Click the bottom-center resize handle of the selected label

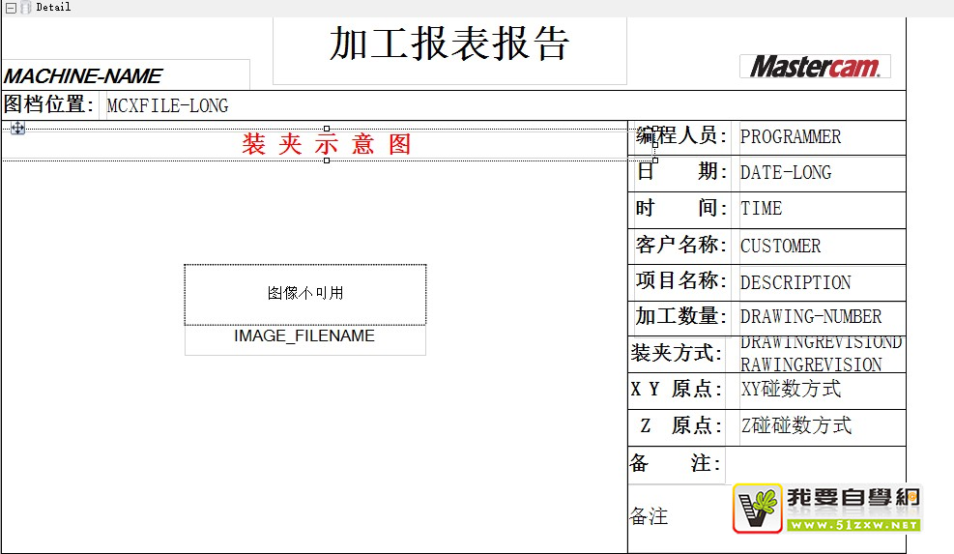[327, 160]
